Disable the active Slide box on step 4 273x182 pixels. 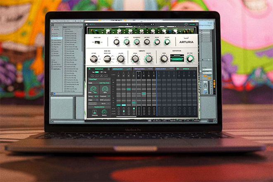pos(134,108)
